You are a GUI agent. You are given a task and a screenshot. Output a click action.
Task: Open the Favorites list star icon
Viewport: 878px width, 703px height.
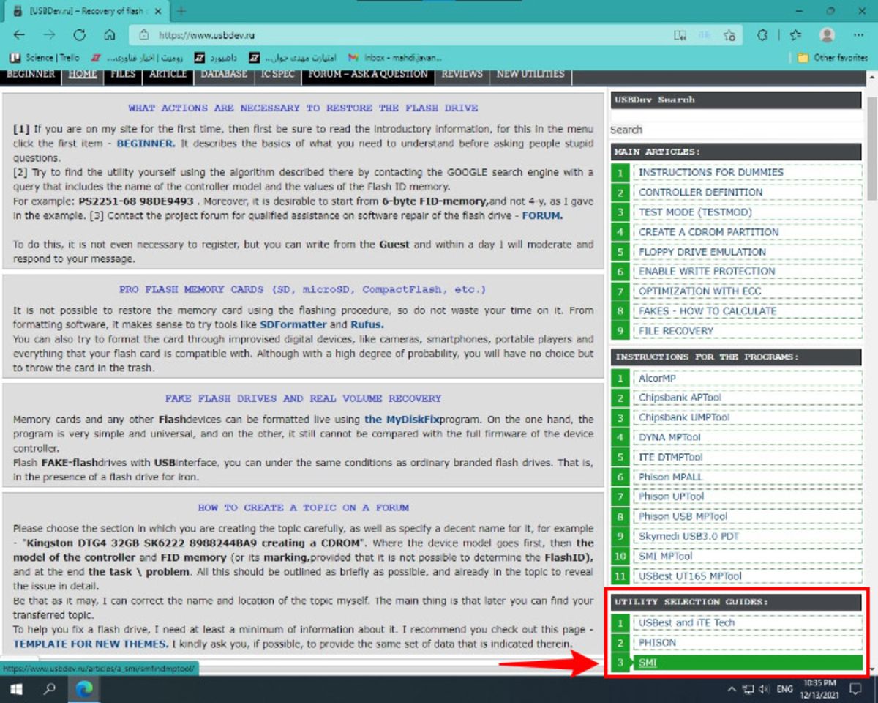tap(796, 34)
